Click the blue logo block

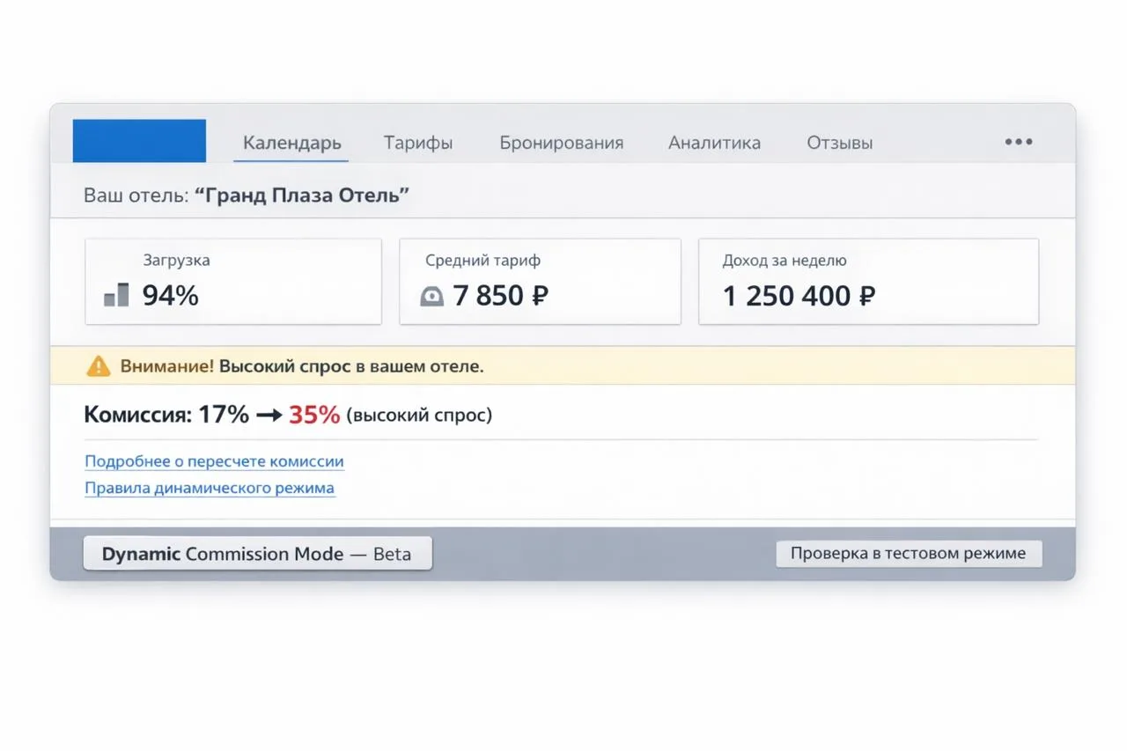point(139,141)
